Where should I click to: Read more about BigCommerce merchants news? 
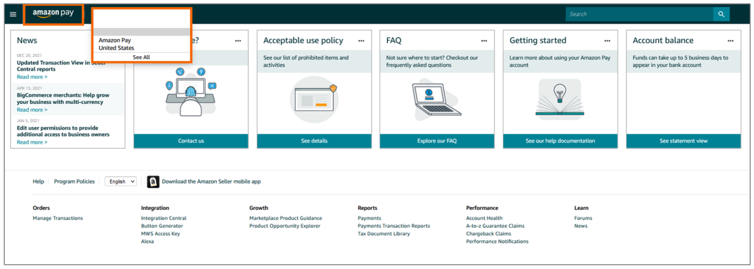coord(32,110)
